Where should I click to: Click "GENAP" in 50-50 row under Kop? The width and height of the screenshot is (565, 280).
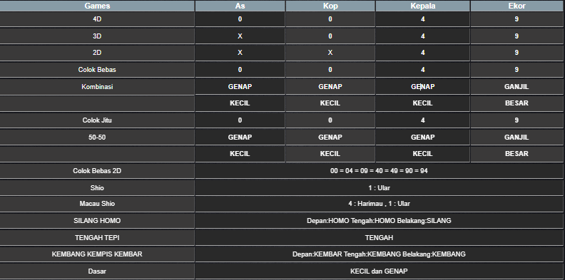[330, 137]
